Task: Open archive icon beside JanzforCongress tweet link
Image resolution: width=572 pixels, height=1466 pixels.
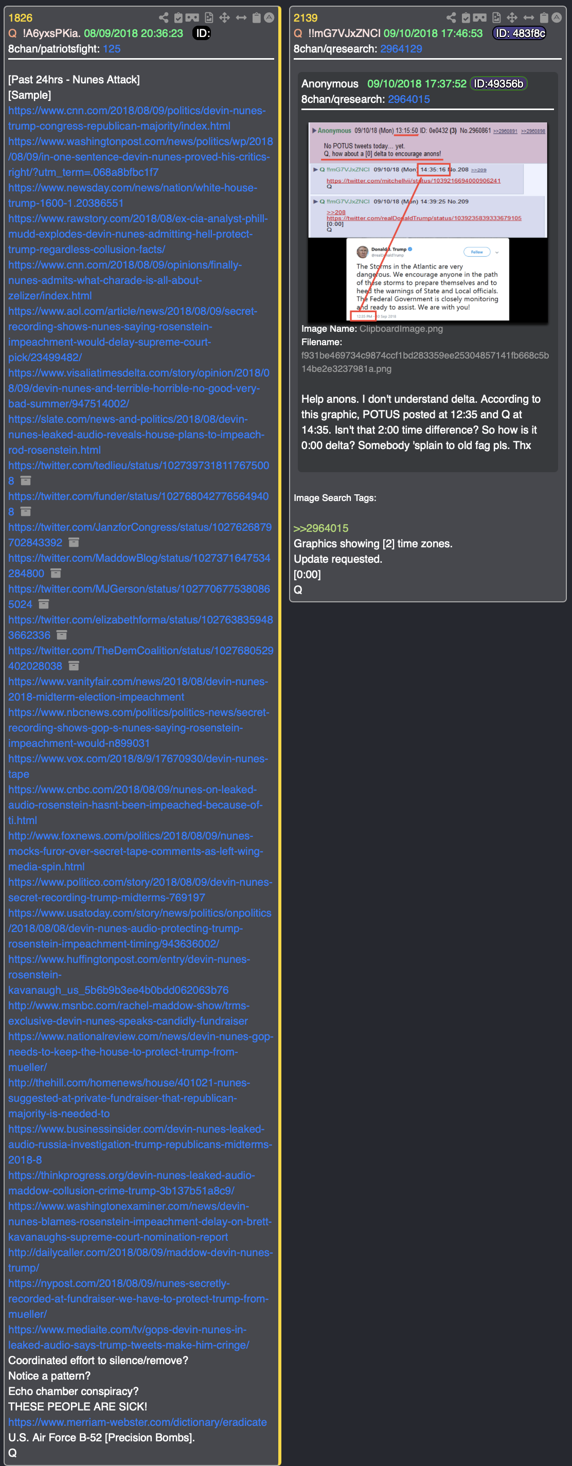Action: [x=74, y=542]
